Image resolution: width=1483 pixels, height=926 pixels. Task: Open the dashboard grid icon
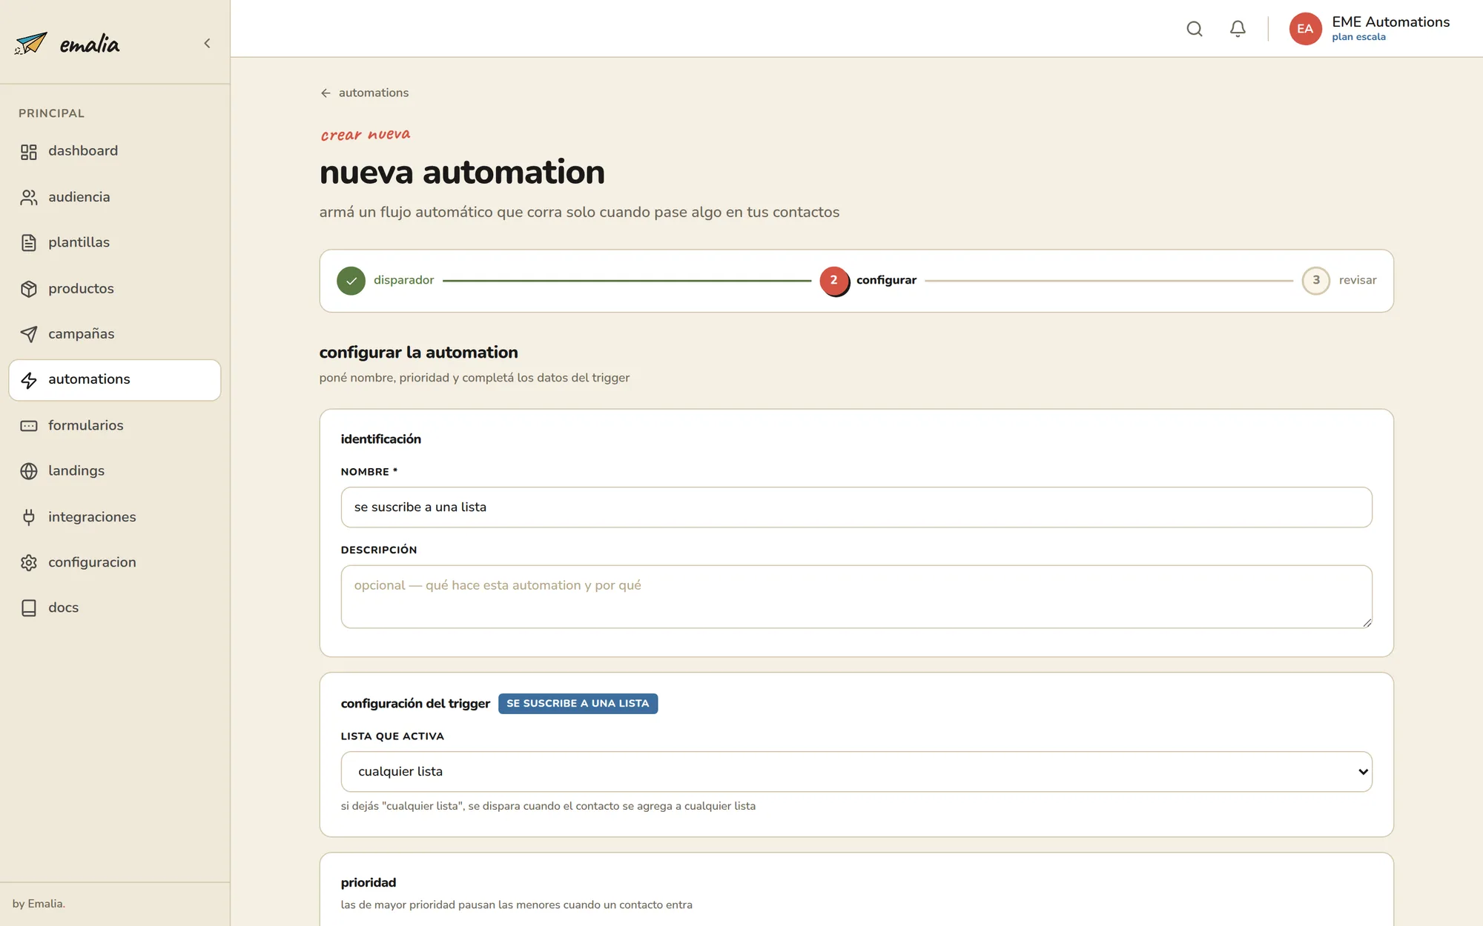(29, 152)
